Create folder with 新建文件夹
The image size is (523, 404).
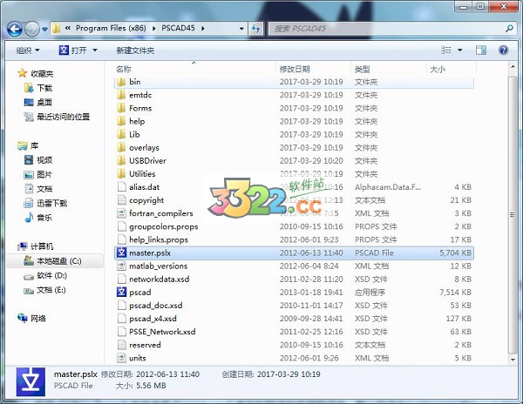click(x=135, y=50)
